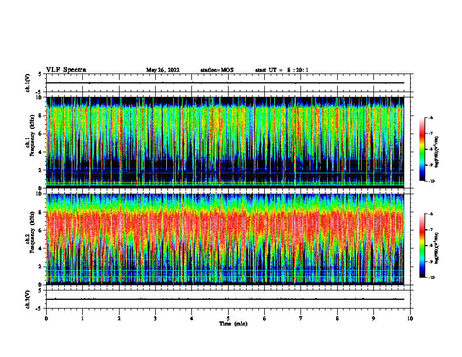Click the time axis tick label "7"
This screenshot has height=357, width=462.
tap(301, 318)
